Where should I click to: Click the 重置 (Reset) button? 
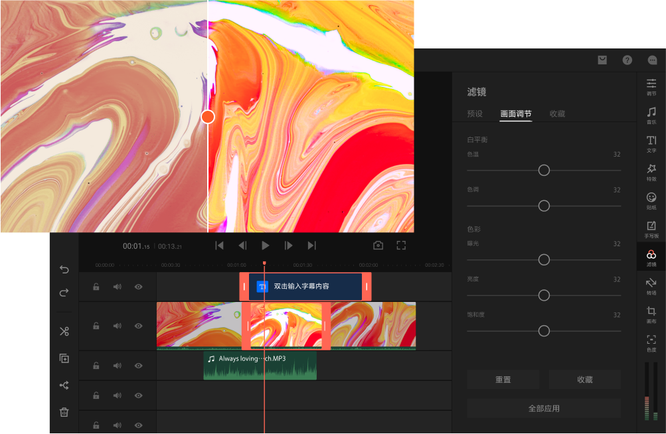[x=503, y=380]
